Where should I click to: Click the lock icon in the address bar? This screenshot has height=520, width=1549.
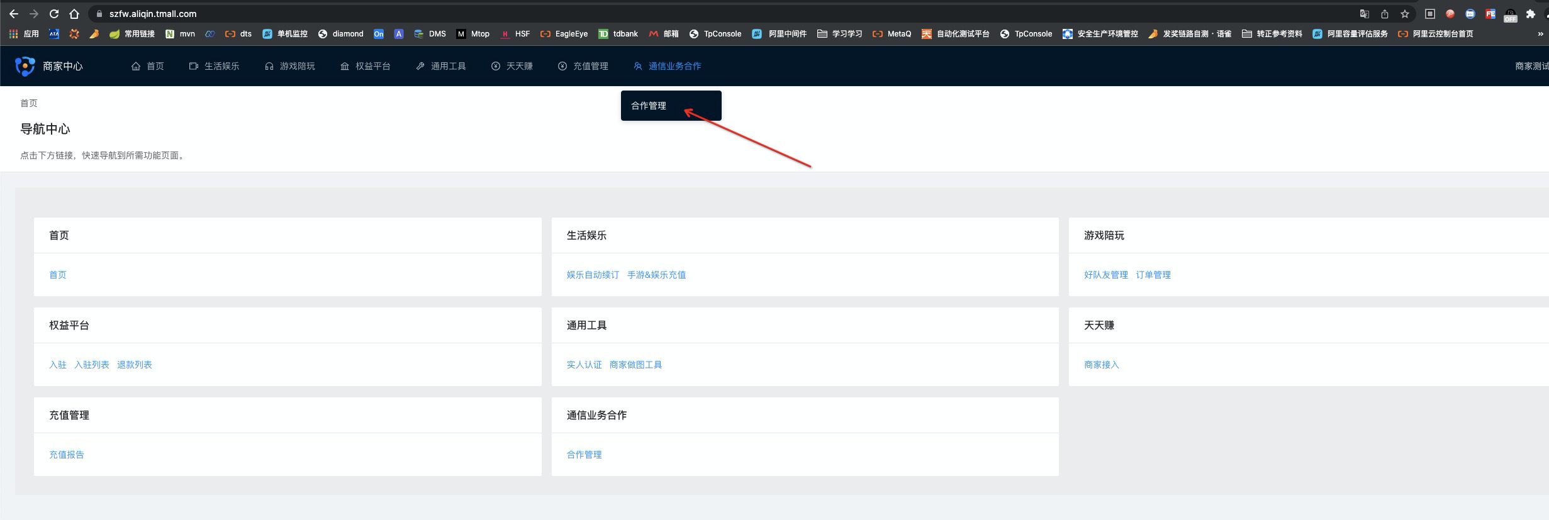99,14
